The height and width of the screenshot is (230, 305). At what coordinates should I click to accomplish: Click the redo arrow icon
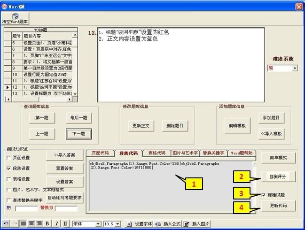15,223
